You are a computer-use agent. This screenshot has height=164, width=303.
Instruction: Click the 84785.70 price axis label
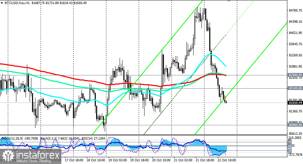point(295,11)
